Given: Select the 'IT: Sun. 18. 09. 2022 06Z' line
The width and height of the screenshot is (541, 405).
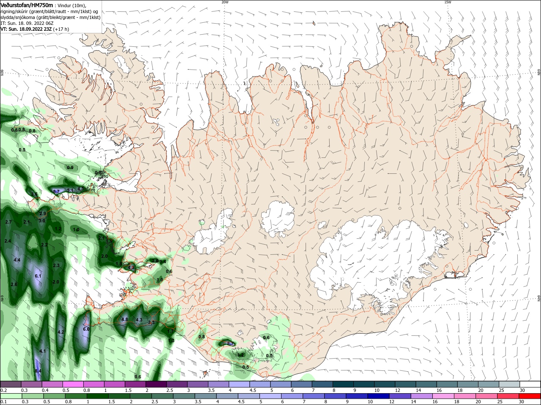Looking at the screenshot, I should coord(27,23).
